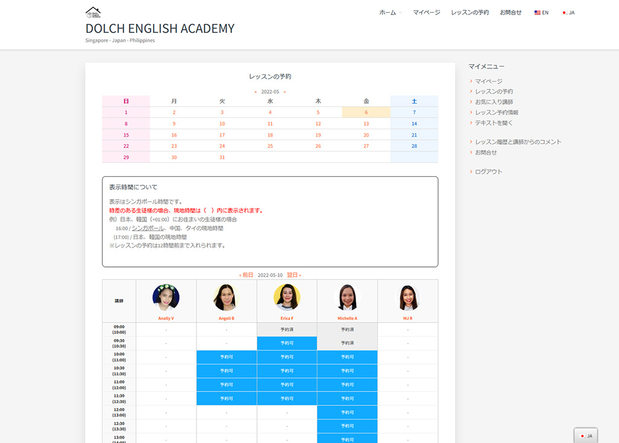Book Michelle A's 11:30 予約可 slot

(x=348, y=398)
